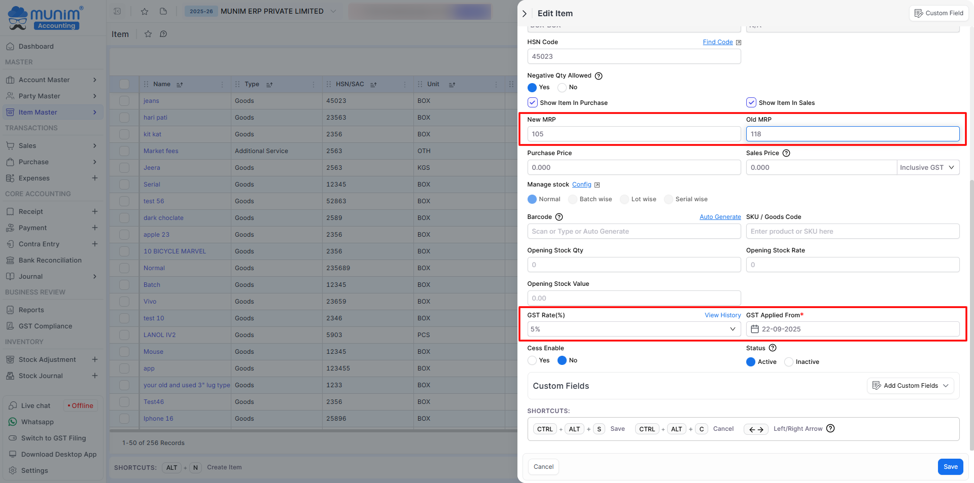Screen dimensions: 974x483
Task: Click the favorite star icon beside Item
Action: tap(148, 34)
